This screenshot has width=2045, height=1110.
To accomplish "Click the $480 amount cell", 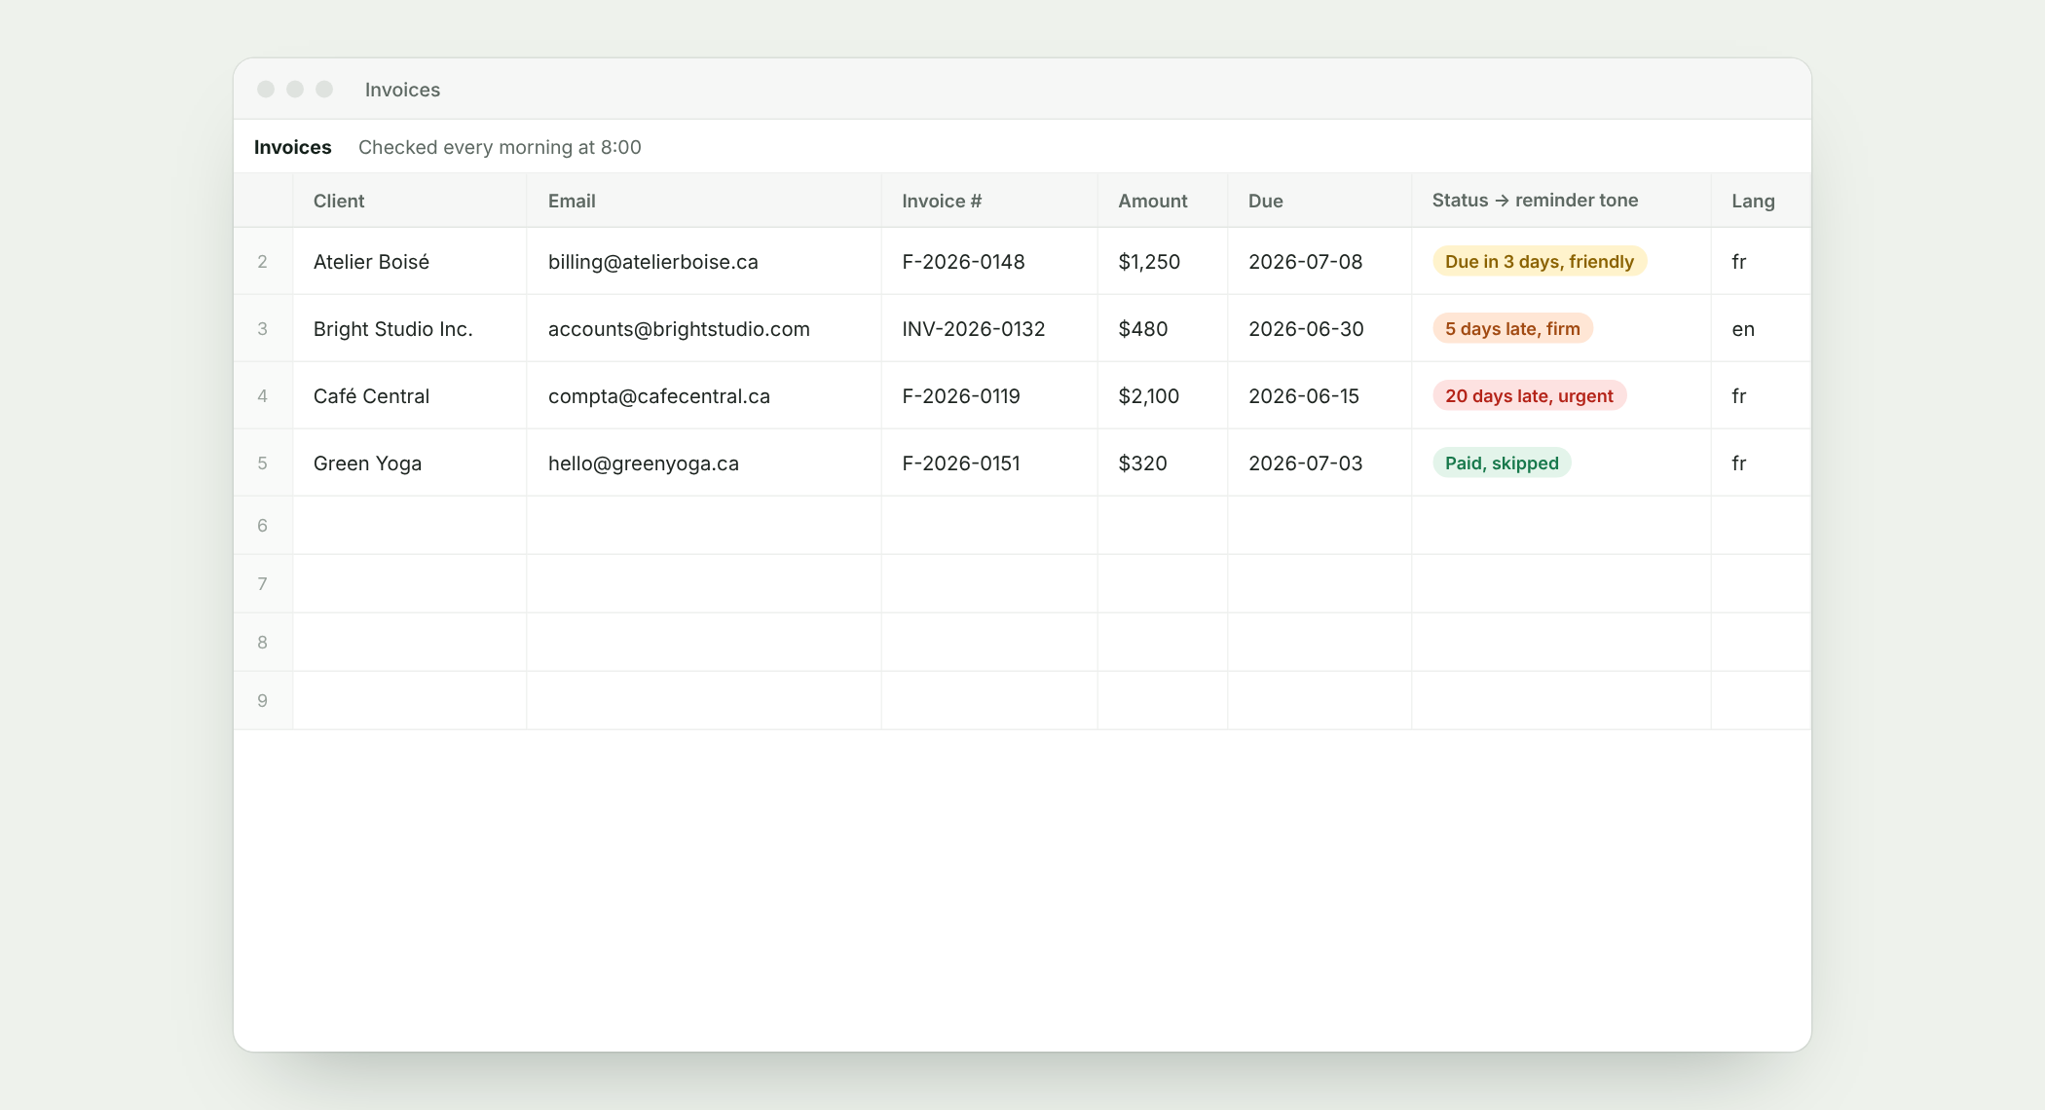I will coord(1163,328).
